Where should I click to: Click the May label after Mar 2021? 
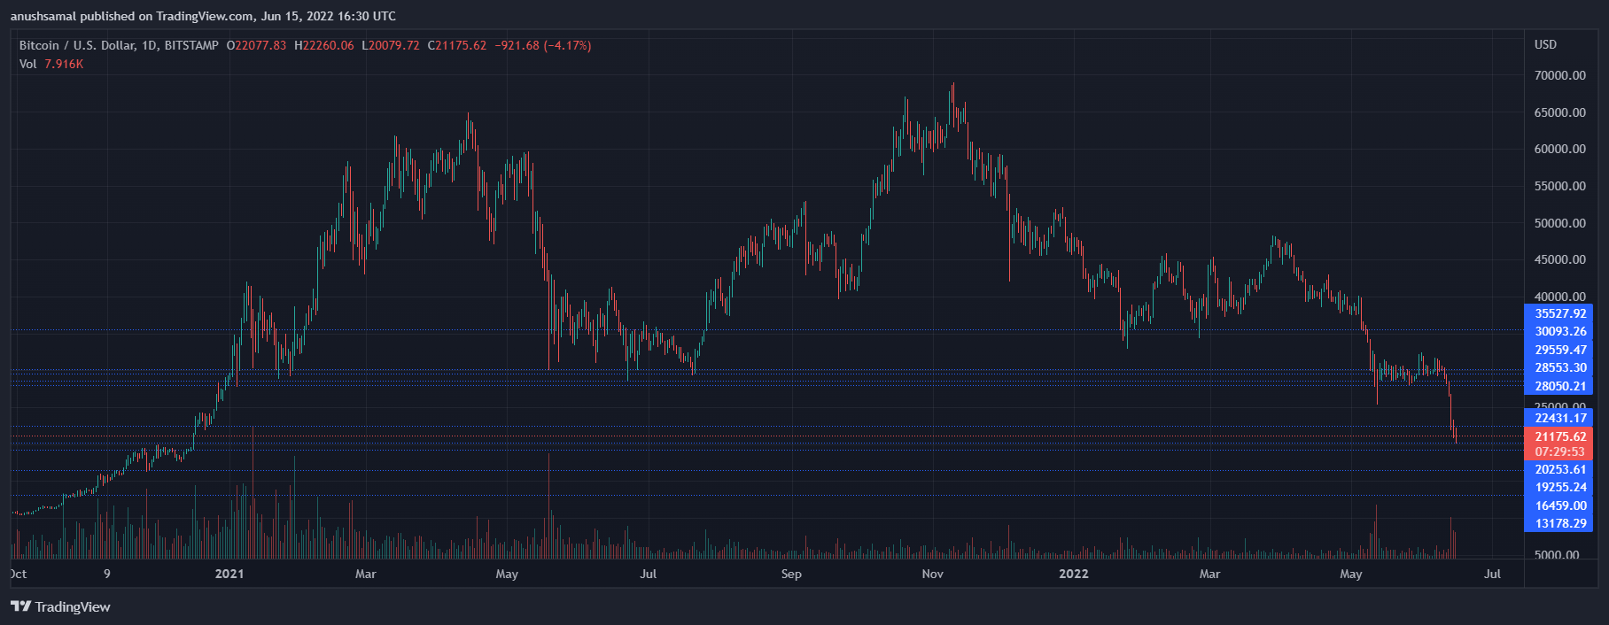(507, 574)
